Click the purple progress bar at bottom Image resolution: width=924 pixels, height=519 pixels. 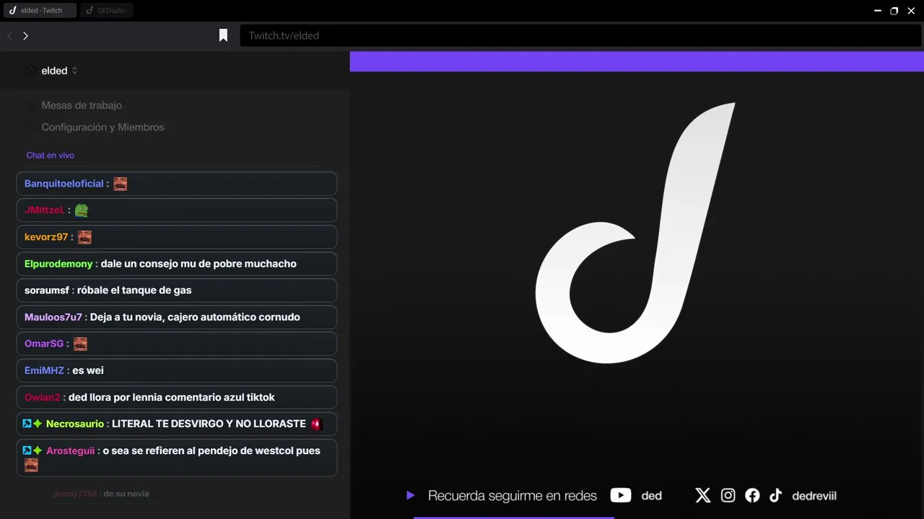tap(514, 518)
